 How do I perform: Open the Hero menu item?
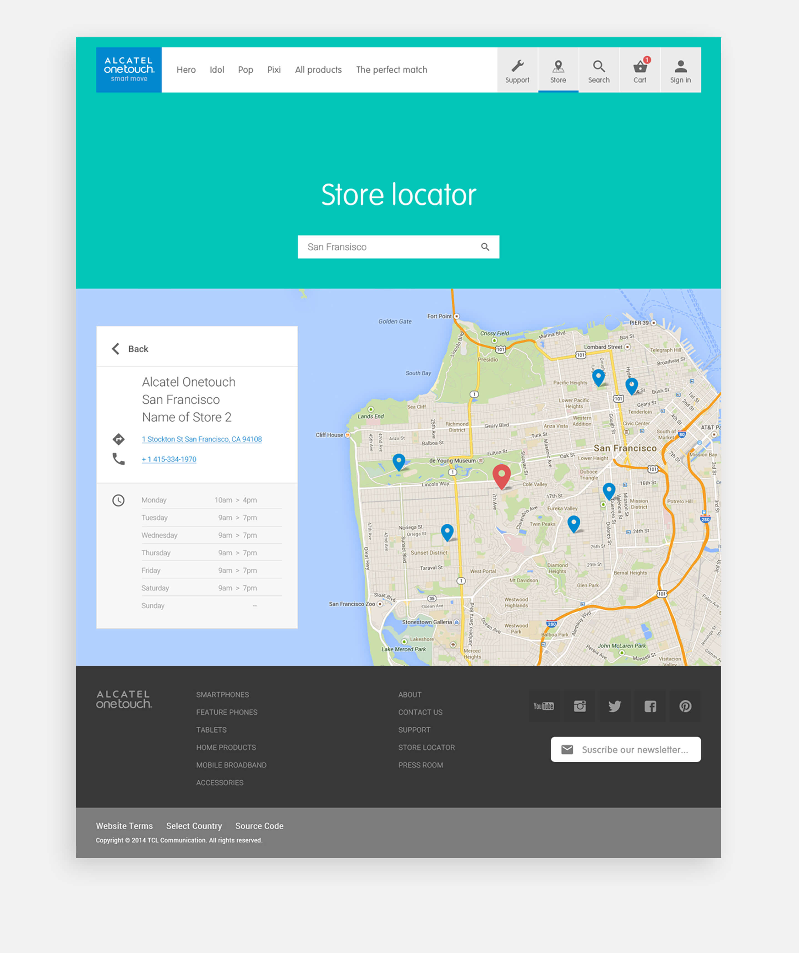pyautogui.click(x=186, y=70)
